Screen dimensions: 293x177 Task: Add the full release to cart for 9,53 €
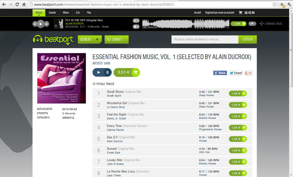tap(127, 72)
